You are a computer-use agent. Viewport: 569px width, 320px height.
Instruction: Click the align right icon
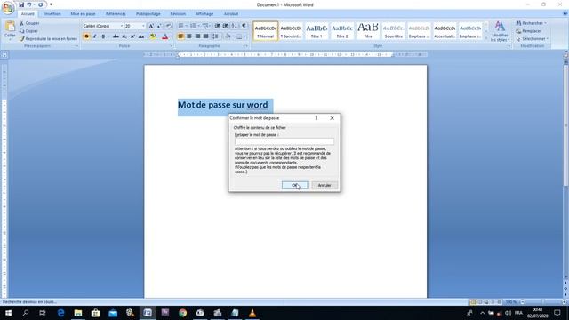tap(197, 36)
